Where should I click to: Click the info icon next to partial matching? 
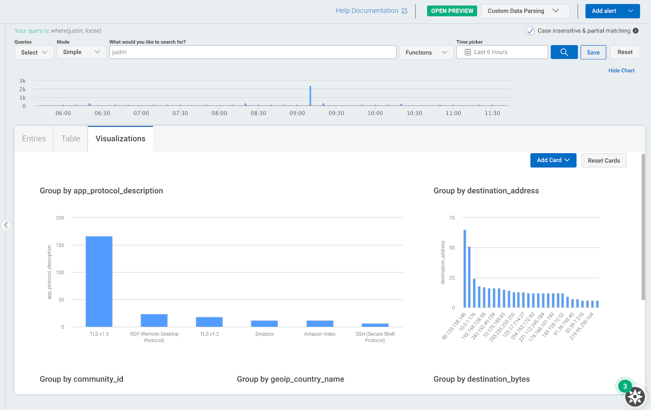636,30
